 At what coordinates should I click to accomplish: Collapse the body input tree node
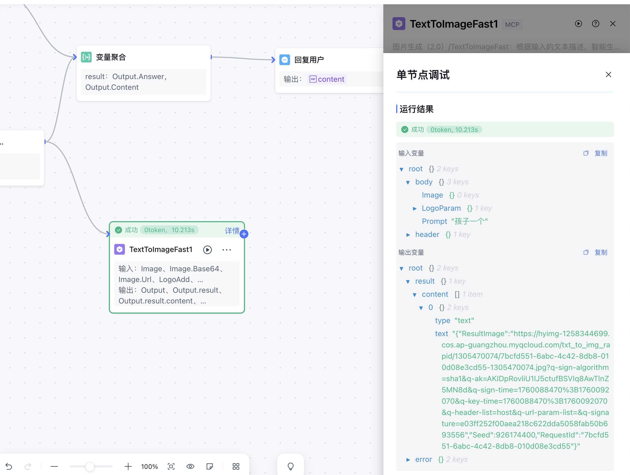tap(408, 182)
